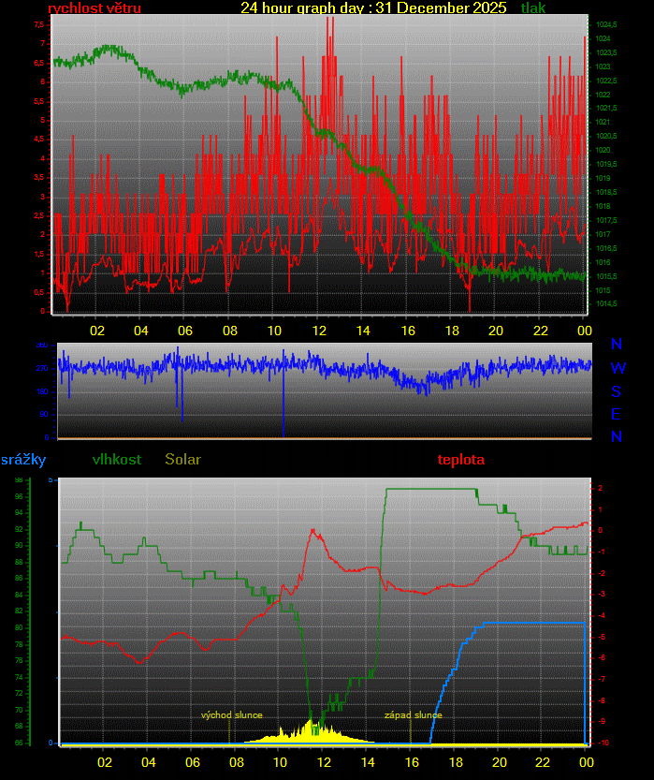
Task: Click the green 'vlhkost' humidity label
Action: [x=117, y=460]
